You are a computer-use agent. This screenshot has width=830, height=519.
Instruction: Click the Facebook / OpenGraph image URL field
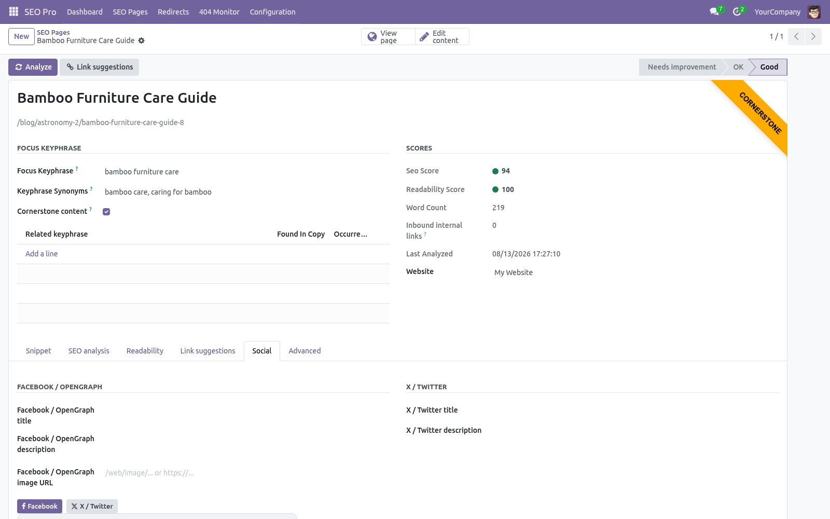pyautogui.click(x=247, y=473)
